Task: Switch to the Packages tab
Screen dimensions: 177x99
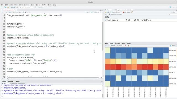Action: [117, 43]
